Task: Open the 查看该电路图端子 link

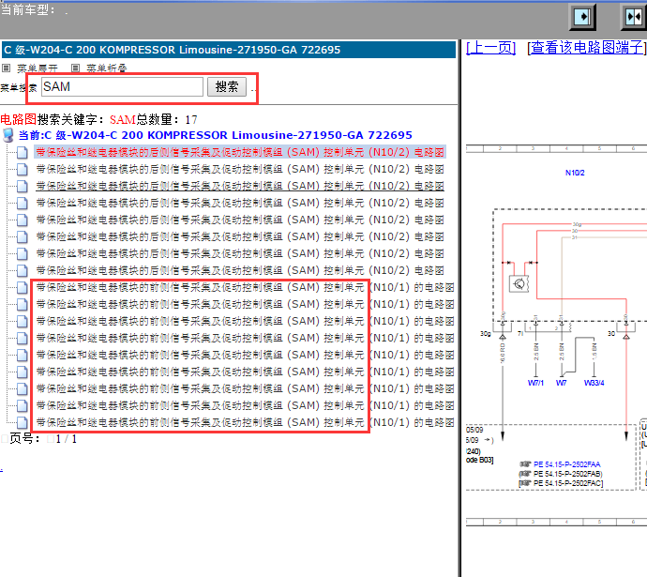Action: pyautogui.click(x=586, y=48)
